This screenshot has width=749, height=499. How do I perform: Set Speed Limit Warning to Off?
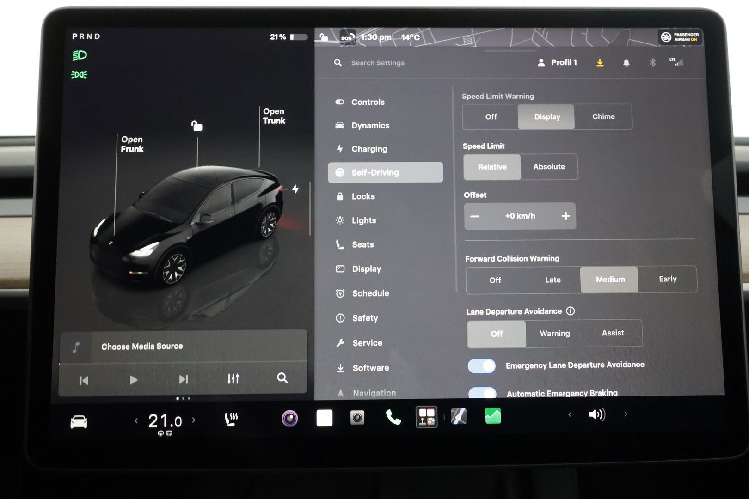pyautogui.click(x=491, y=117)
